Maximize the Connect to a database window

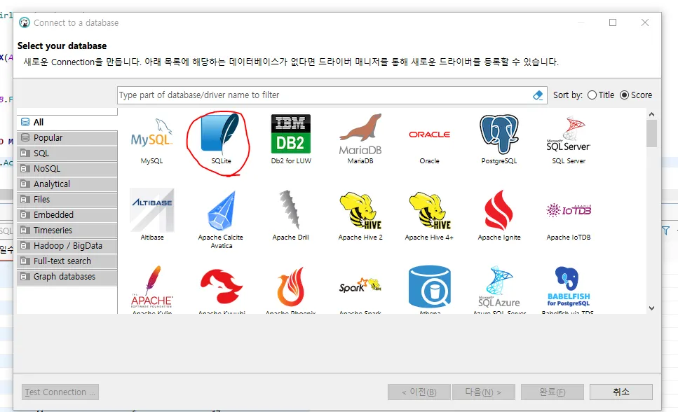point(613,22)
